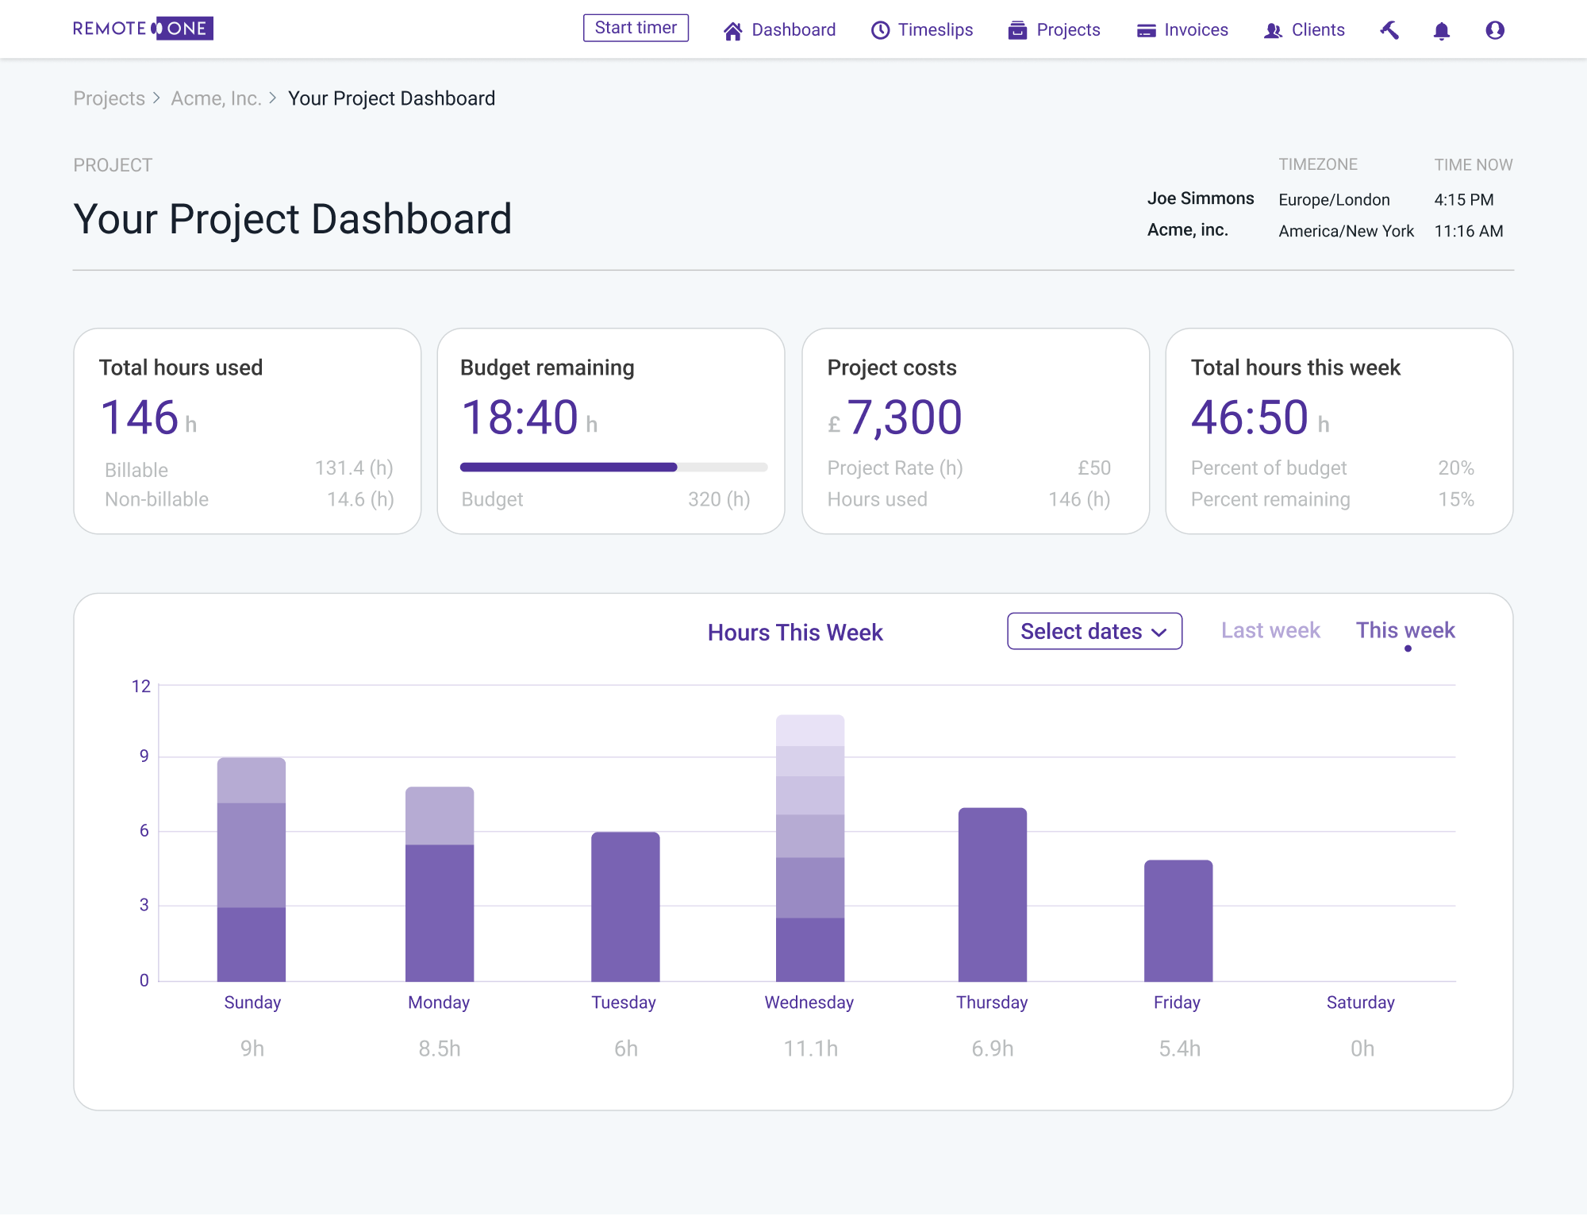Screen dimensions: 1587x1216
Task: Open the Dashboard nav item
Action: point(779,30)
